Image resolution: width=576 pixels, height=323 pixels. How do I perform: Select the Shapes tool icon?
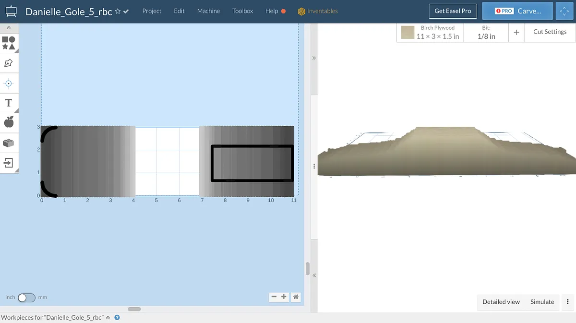click(9, 43)
